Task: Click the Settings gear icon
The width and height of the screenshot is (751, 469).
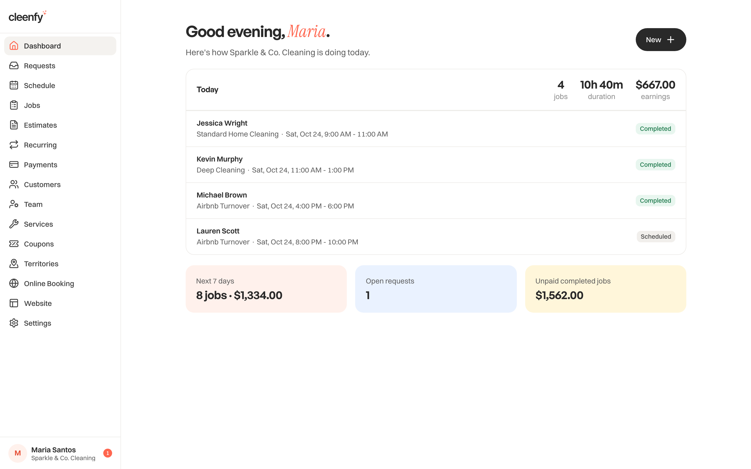Action: point(14,323)
